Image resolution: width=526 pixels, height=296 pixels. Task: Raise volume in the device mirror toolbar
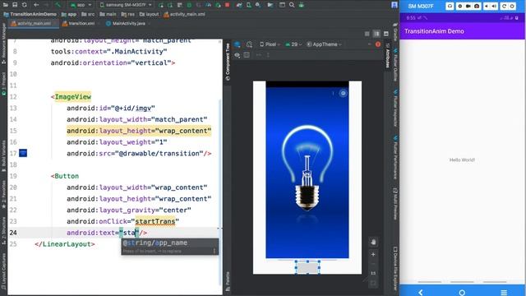[x=495, y=6]
